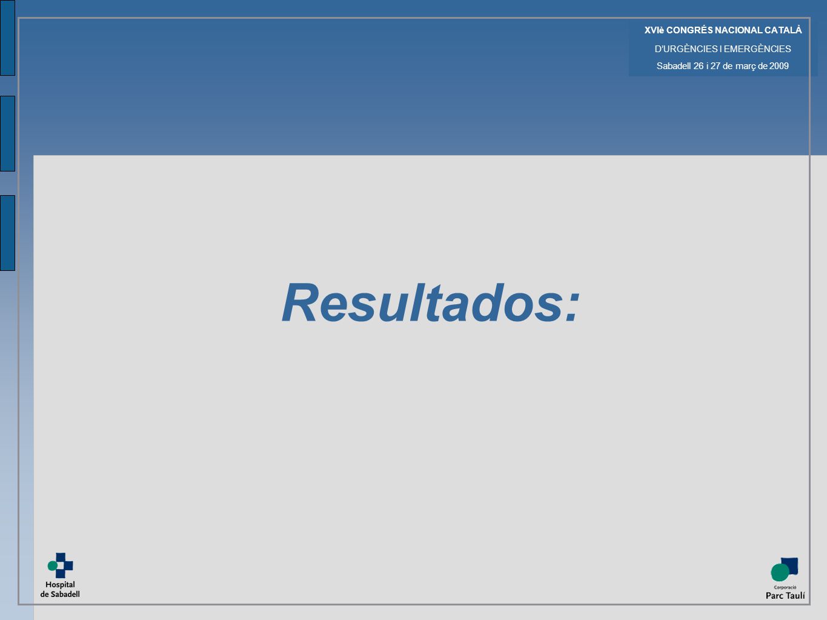Click the Corporació Parc Taulí logo
827x620 pixels.
[785, 579]
